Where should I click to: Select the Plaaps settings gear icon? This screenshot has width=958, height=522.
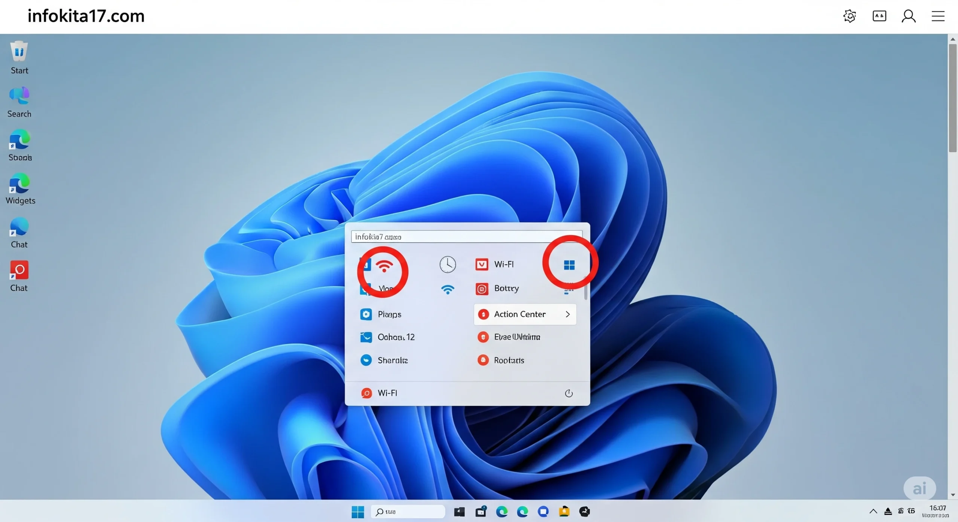tap(366, 314)
